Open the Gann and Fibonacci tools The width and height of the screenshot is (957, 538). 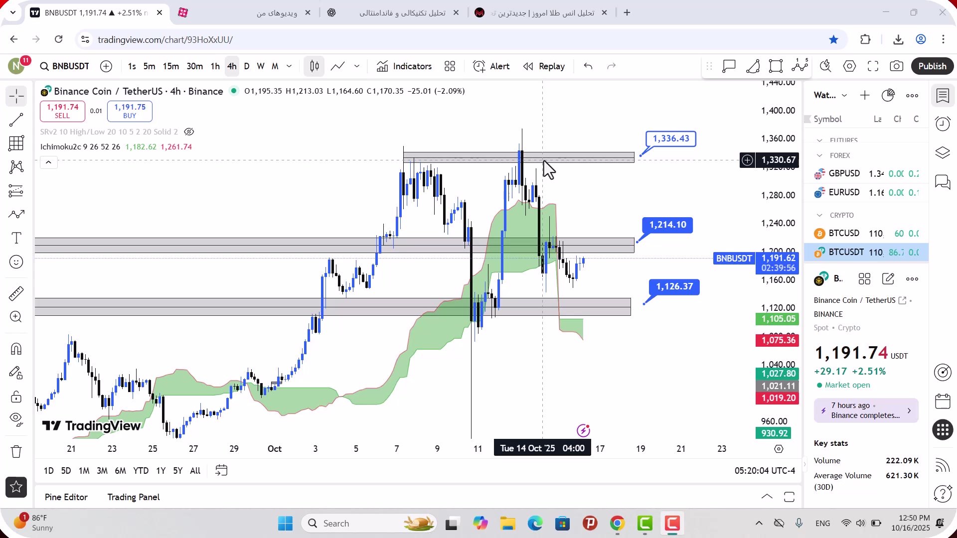pos(16,143)
